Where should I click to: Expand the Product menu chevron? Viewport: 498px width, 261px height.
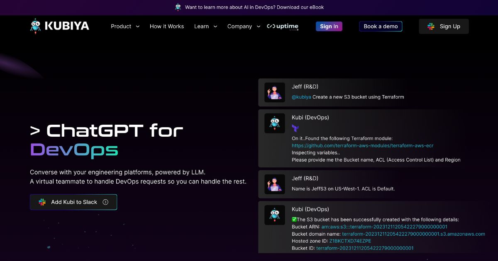pyautogui.click(x=138, y=27)
